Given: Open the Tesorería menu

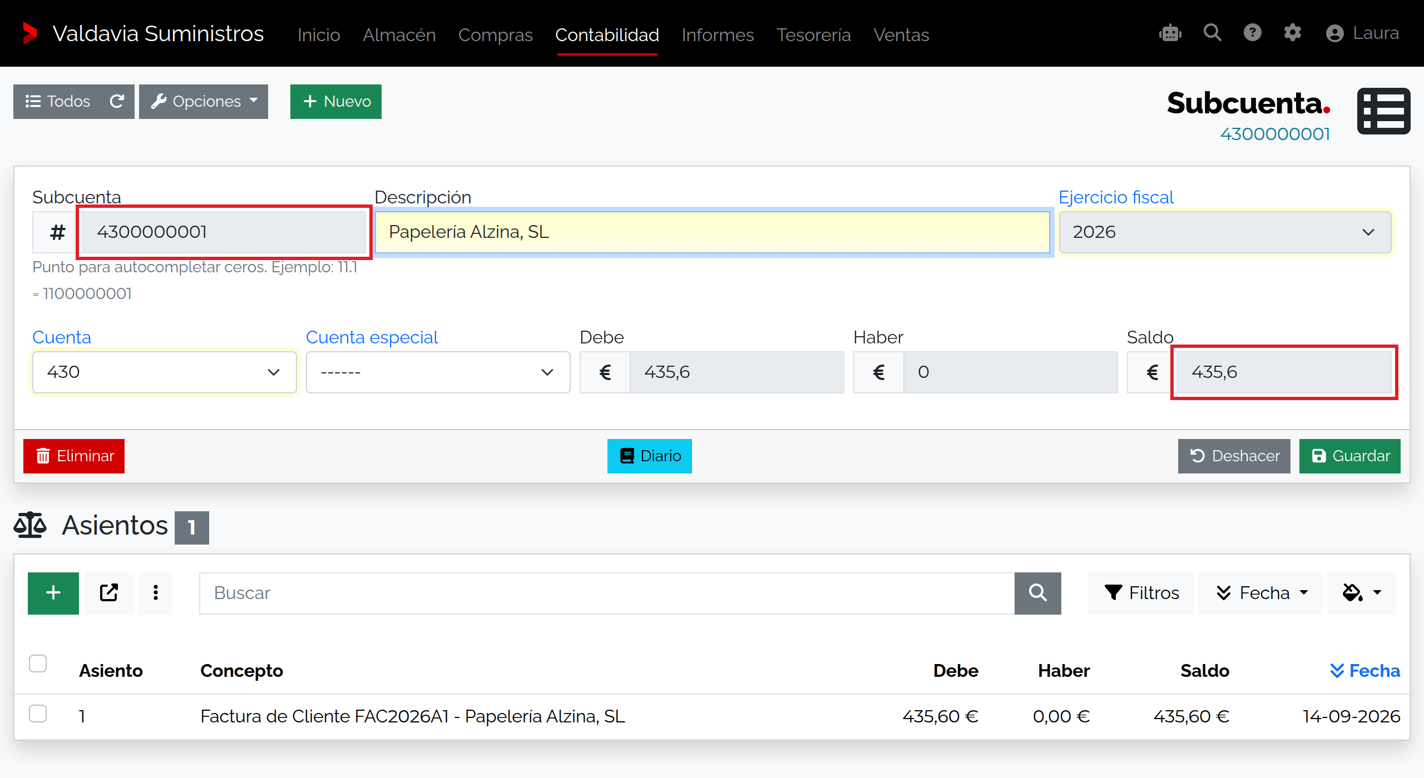Looking at the screenshot, I should 814,34.
